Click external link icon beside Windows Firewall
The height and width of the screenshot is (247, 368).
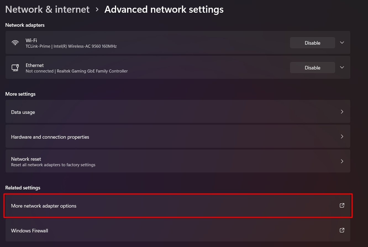click(x=342, y=230)
